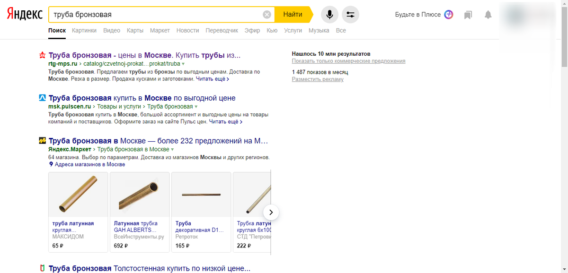568x273 pixels.
Task: Open result более 232 предложений
Action: (158, 141)
